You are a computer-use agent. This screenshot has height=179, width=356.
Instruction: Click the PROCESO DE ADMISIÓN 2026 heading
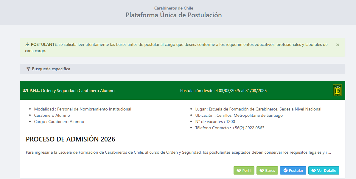pos(70,139)
